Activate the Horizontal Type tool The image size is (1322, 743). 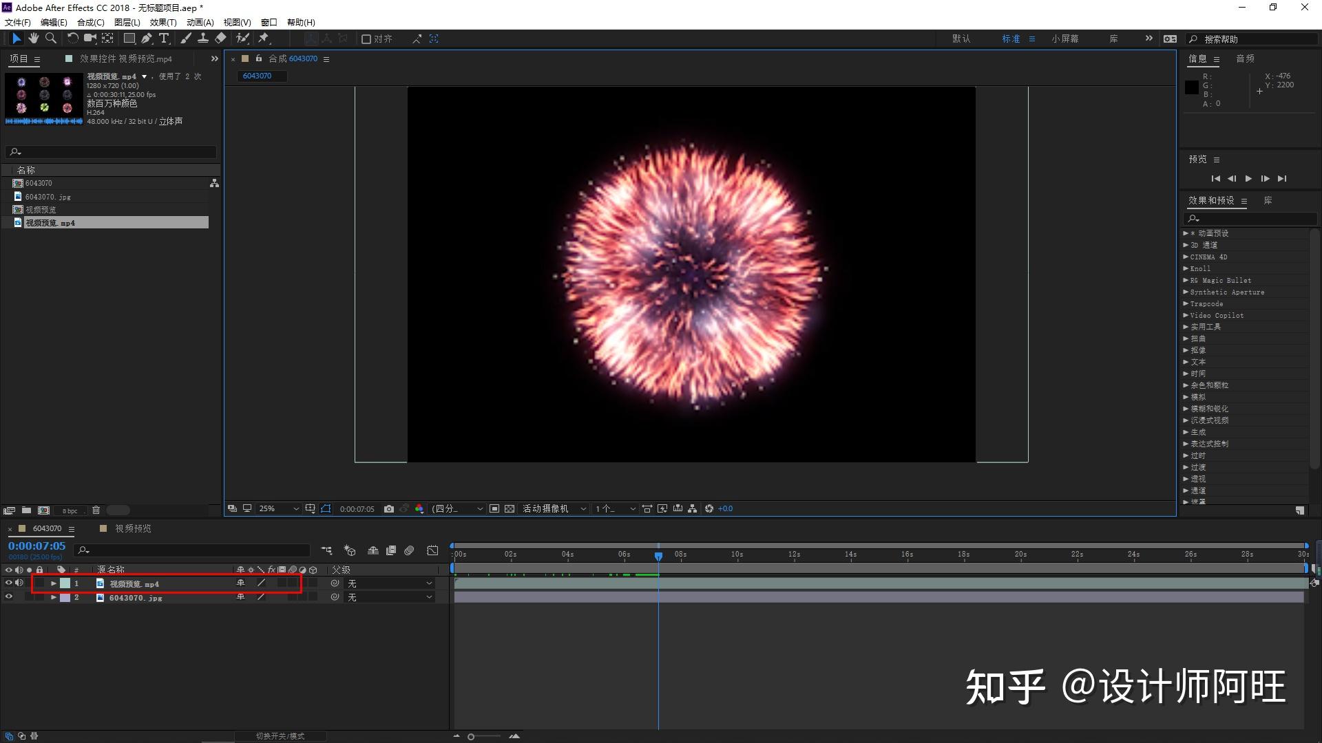point(163,39)
